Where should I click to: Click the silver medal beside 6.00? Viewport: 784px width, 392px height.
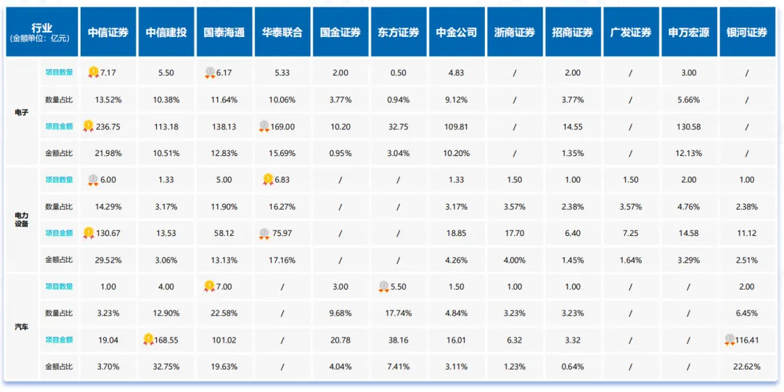pyautogui.click(x=94, y=179)
